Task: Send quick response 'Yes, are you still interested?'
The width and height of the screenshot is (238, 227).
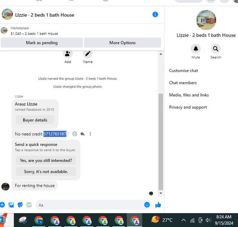Action: tap(46, 160)
